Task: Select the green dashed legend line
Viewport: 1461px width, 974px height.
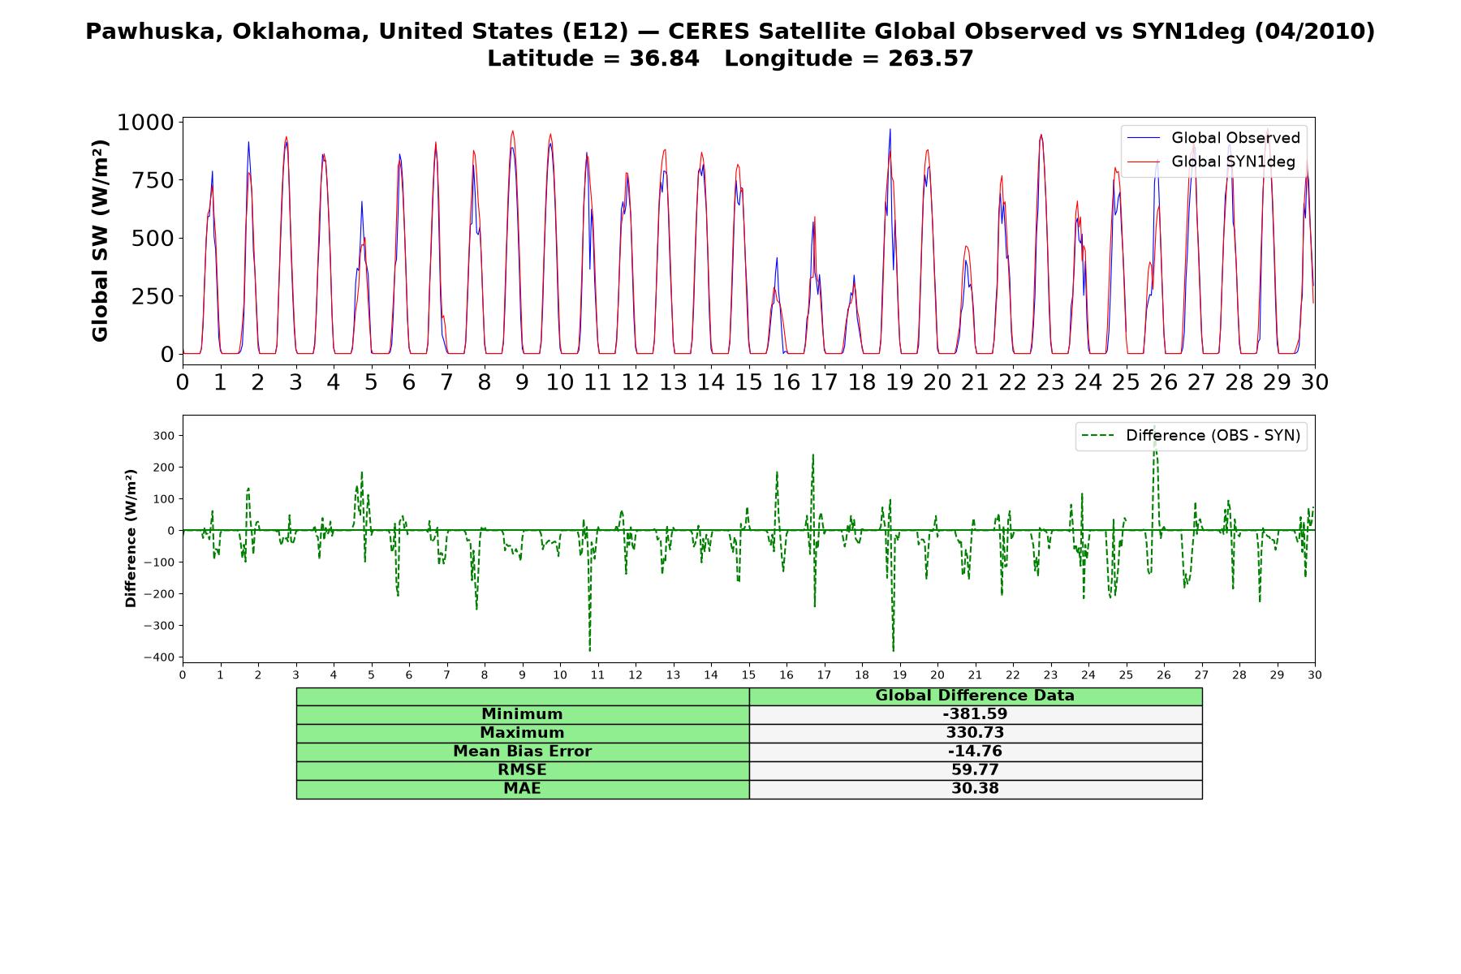Action: pyautogui.click(x=1098, y=436)
